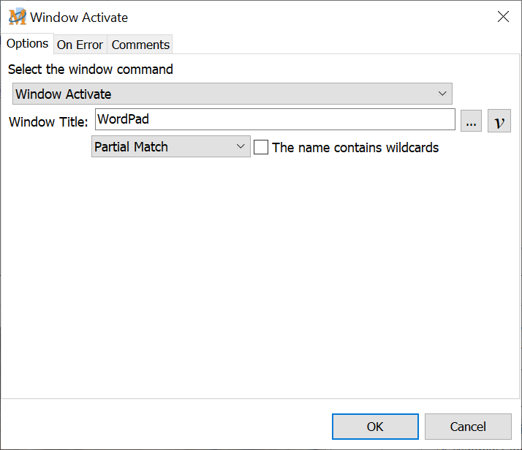Click the Macro Express icon in title bar
The height and width of the screenshot is (450, 522).
tap(17, 17)
